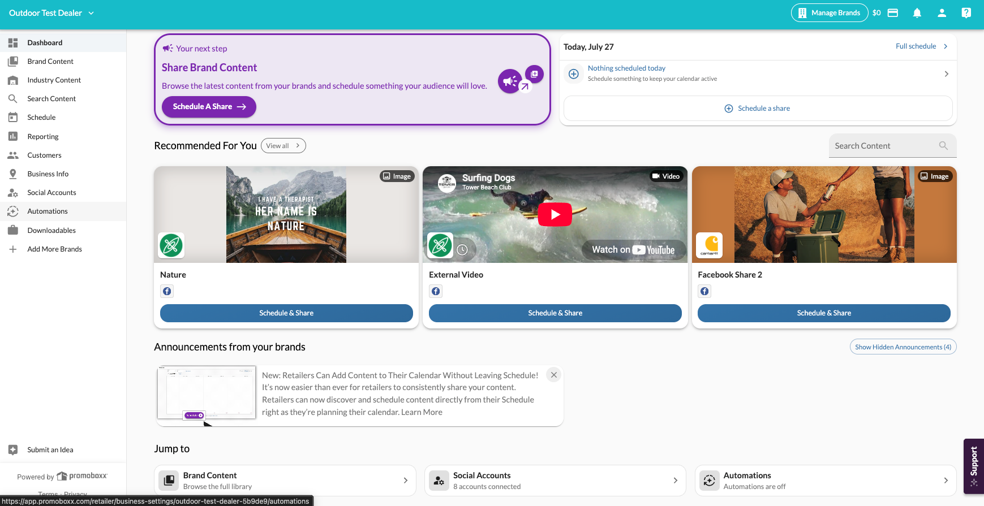Open the user account profile icon
Screen dimensions: 984x506
(x=942, y=13)
